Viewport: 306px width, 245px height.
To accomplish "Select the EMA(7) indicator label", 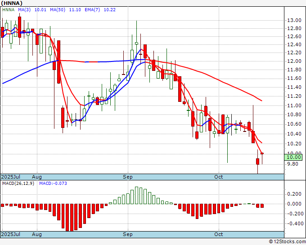I will tap(92, 10).
